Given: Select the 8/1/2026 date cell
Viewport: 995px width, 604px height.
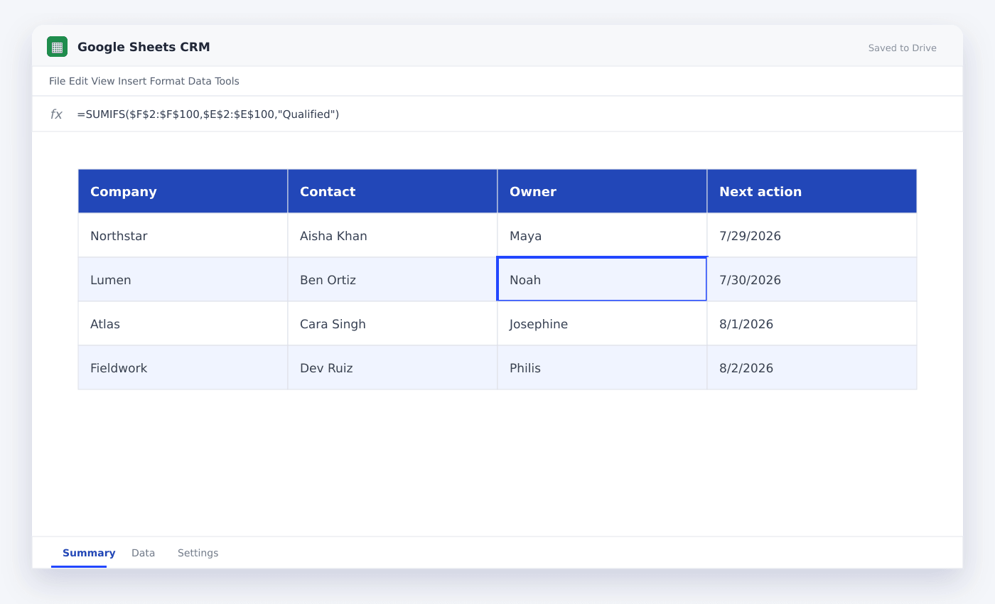Looking at the screenshot, I should 812,323.
